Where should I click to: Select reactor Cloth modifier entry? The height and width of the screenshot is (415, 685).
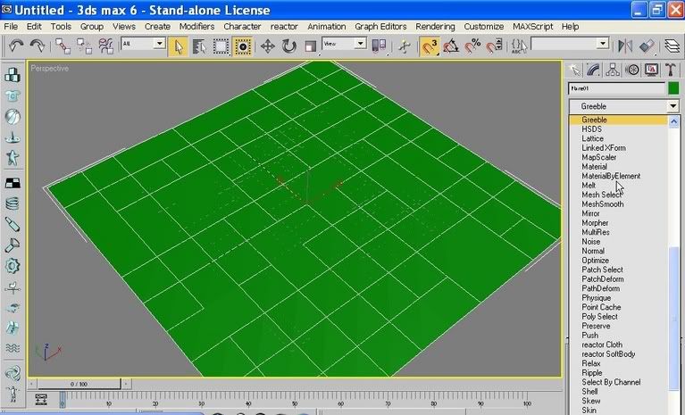coord(602,344)
